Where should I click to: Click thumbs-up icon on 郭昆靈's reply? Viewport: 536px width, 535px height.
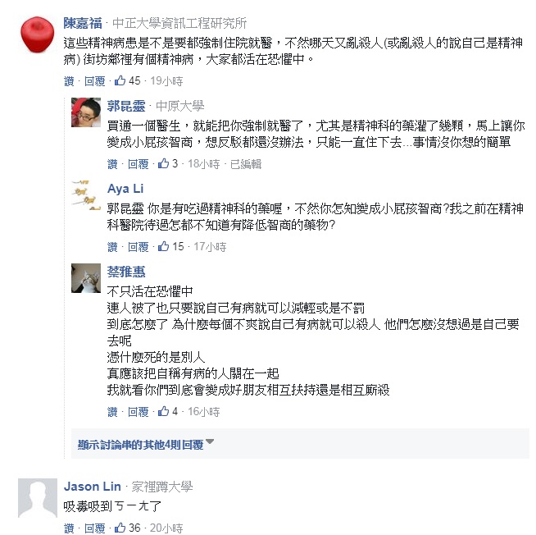pos(163,164)
